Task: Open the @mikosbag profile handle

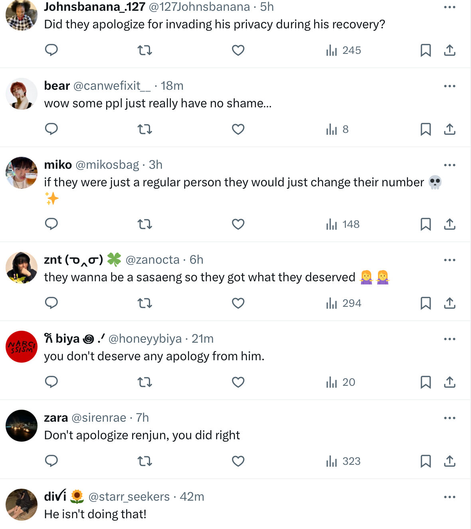Action: [107, 165]
